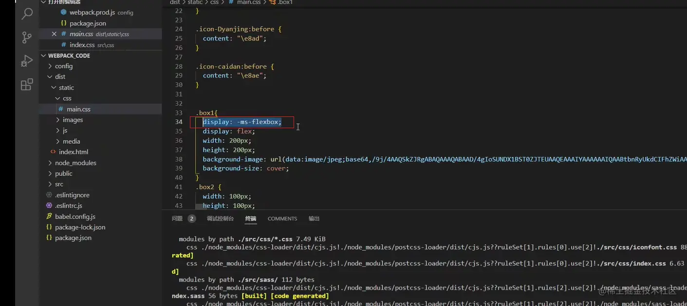The width and height of the screenshot is (687, 306).
Task: Switch to the 问题 panel tab
Action: [177, 219]
